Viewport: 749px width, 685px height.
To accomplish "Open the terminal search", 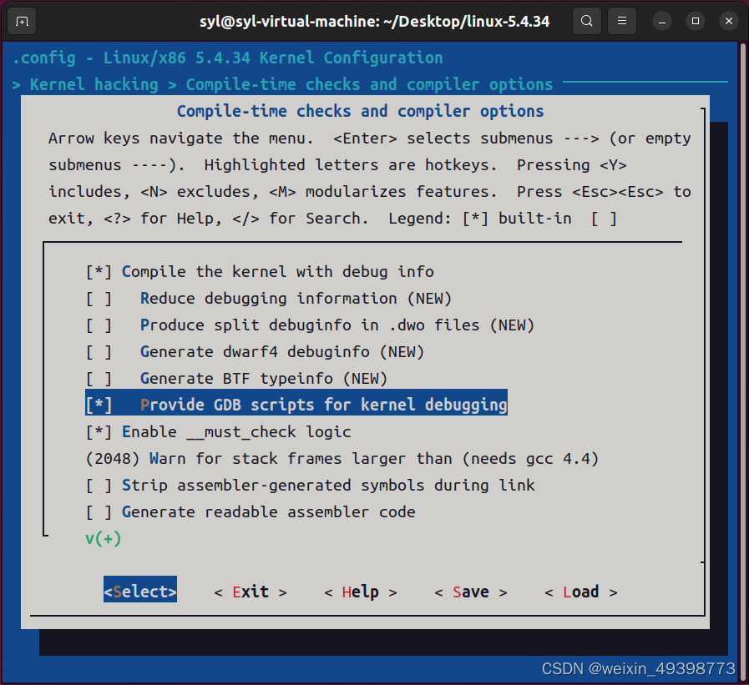I will click(586, 21).
